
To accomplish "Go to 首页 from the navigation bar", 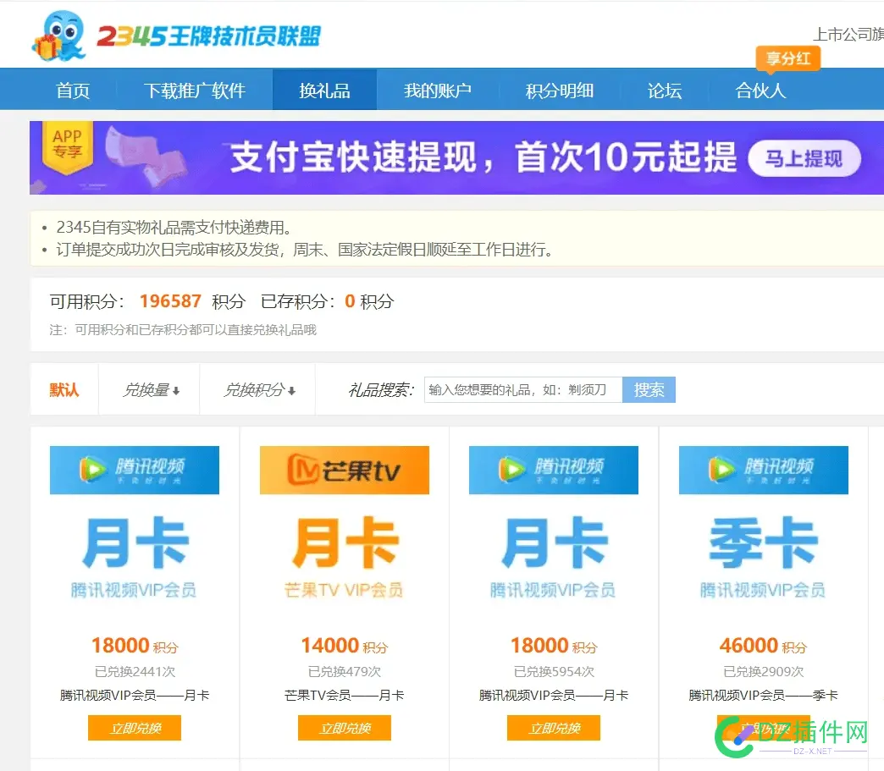I will point(72,89).
